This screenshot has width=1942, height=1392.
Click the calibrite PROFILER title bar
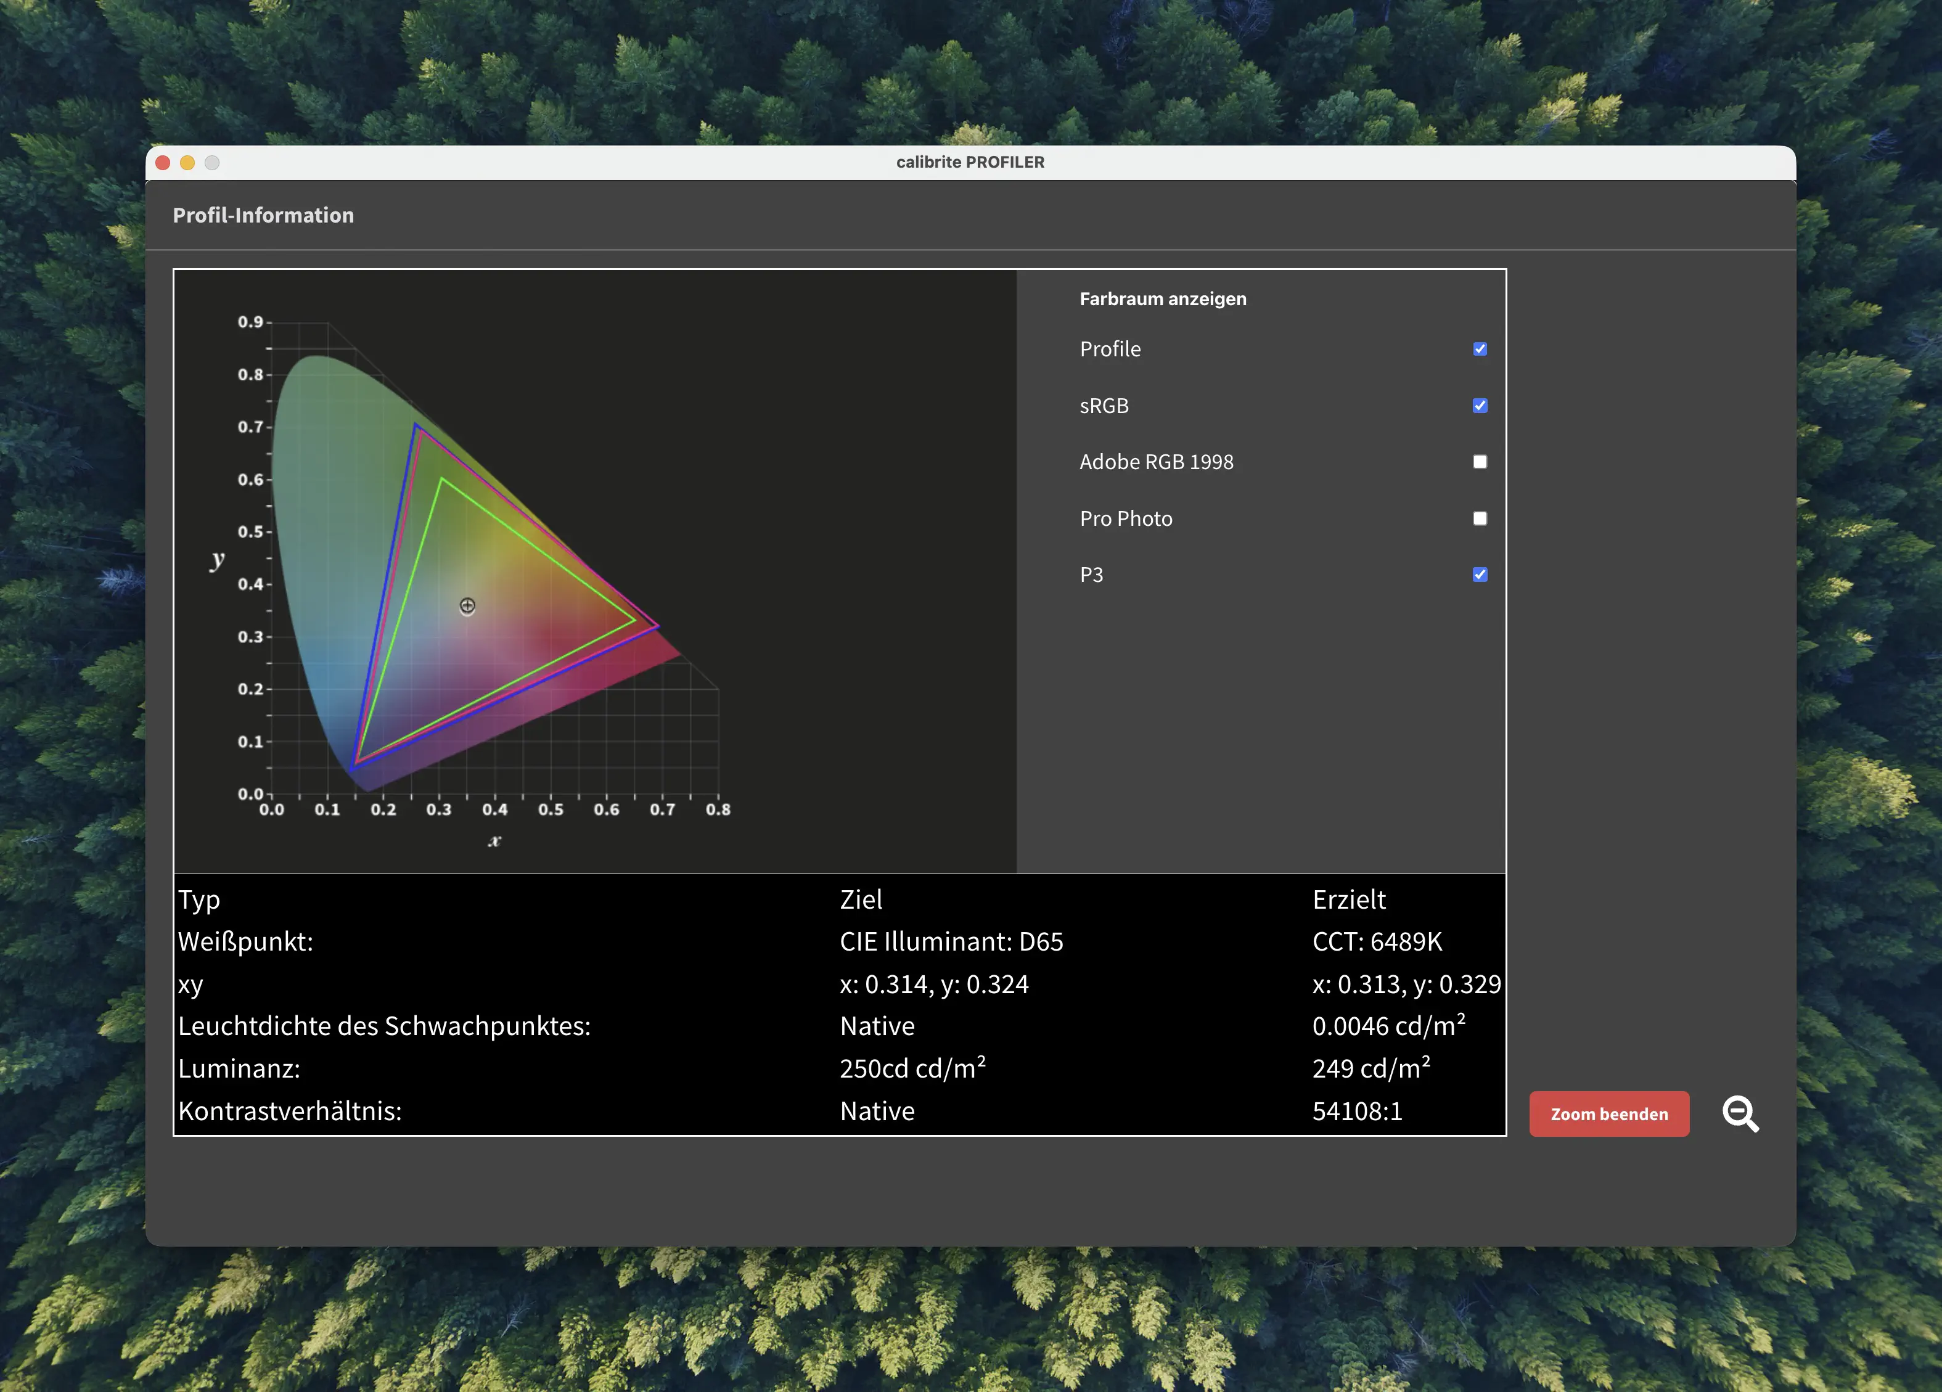click(970, 162)
